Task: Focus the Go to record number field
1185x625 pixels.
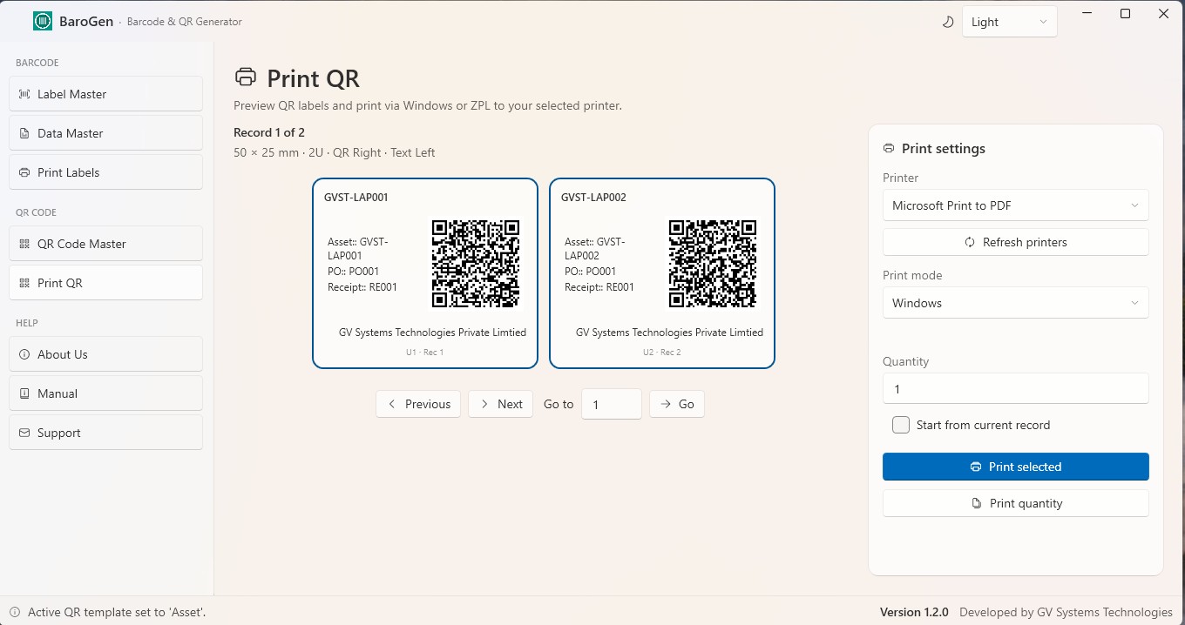Action: [x=612, y=404]
